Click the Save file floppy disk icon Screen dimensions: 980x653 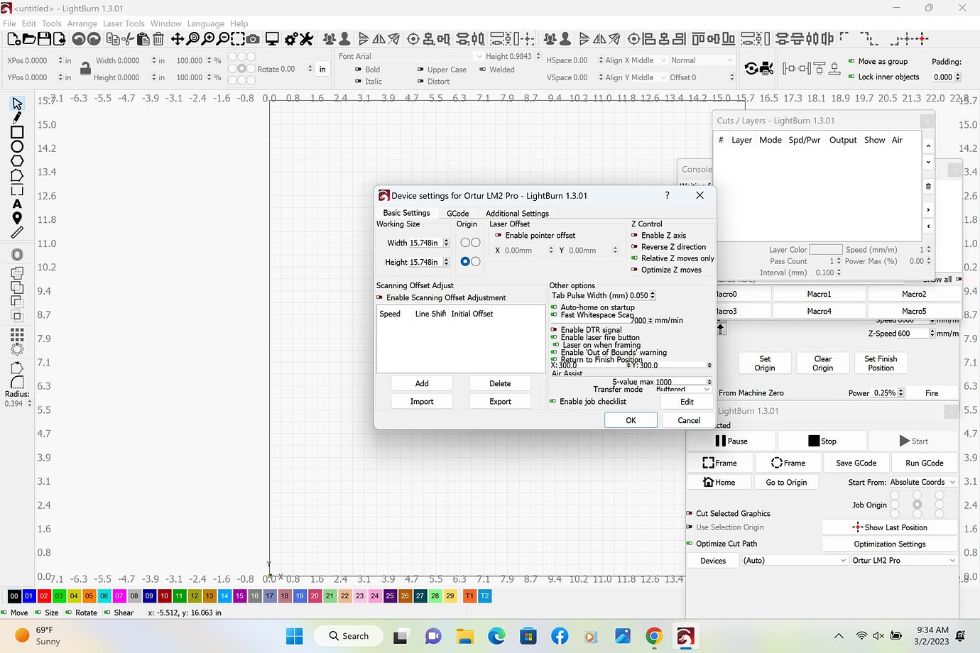click(x=44, y=39)
